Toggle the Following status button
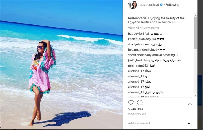 click(x=173, y=5)
